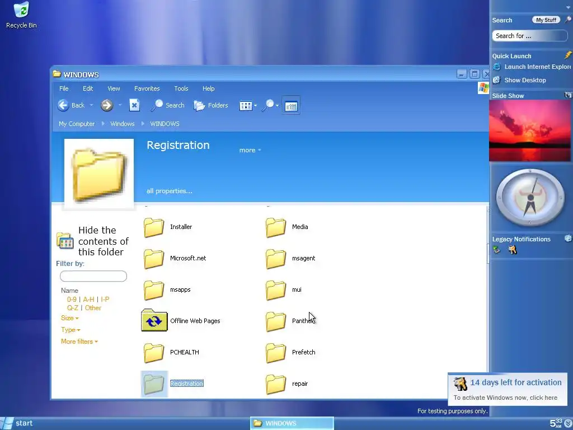The width and height of the screenshot is (573, 430).
Task: Open the Recycle Bin desktop icon
Action: click(21, 15)
